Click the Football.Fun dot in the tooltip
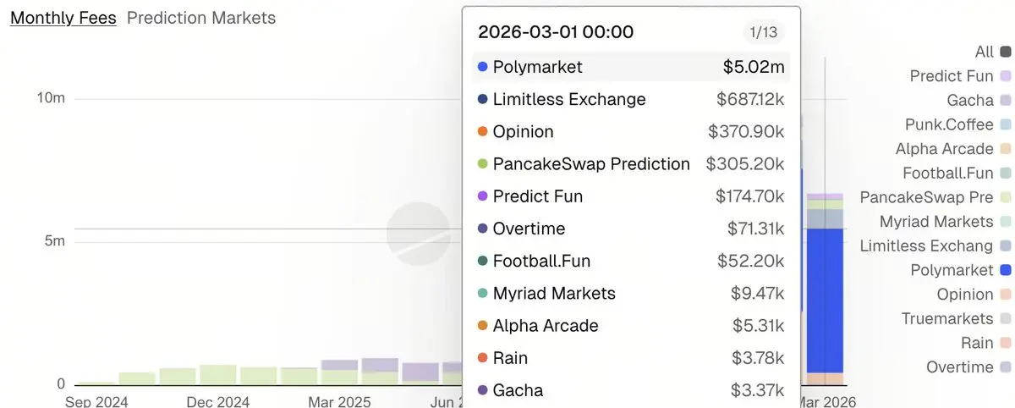The image size is (1015, 408). click(483, 262)
